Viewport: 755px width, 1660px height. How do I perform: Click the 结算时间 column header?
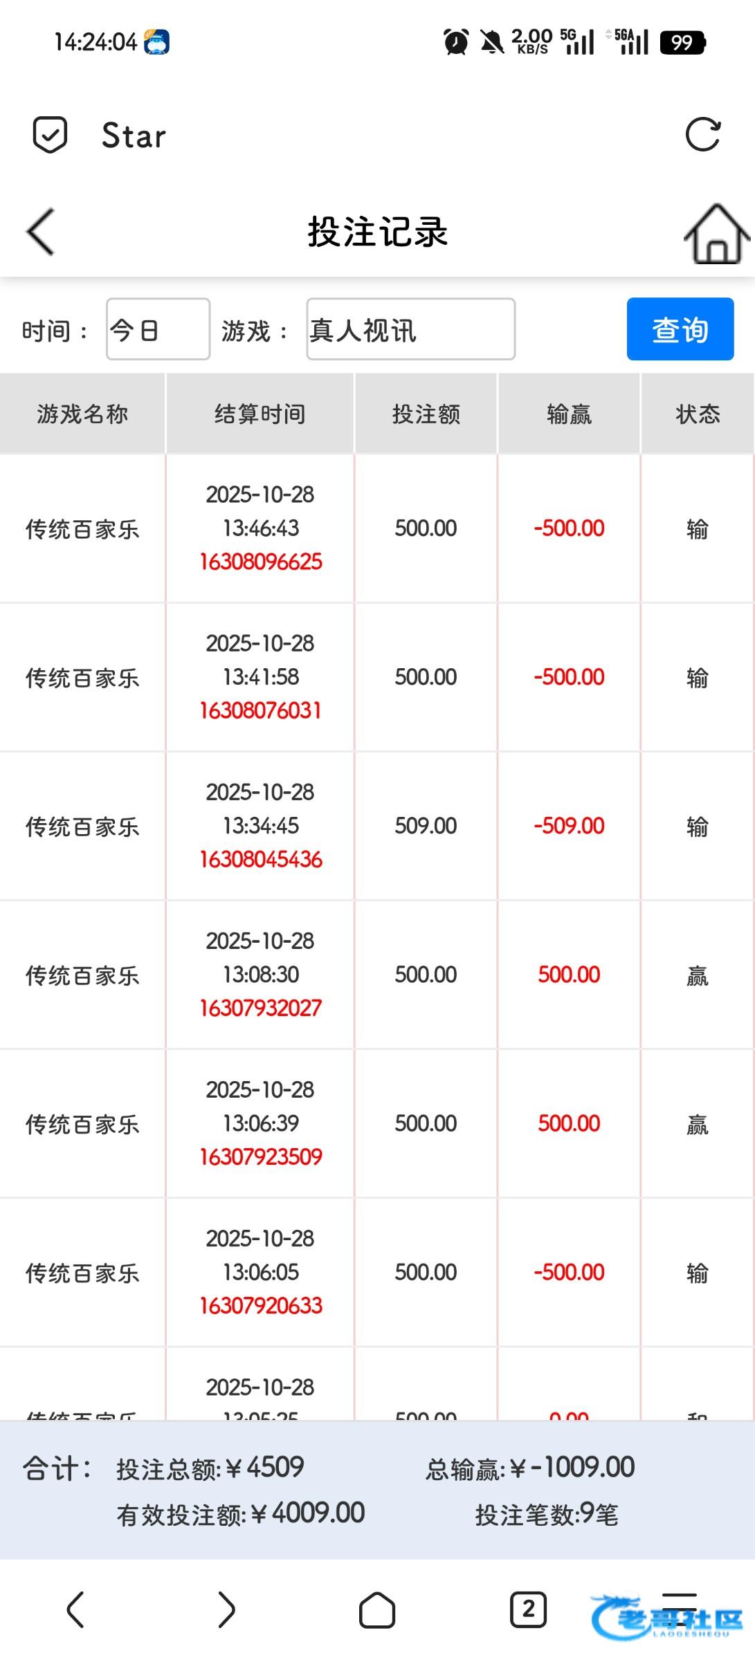pos(260,414)
